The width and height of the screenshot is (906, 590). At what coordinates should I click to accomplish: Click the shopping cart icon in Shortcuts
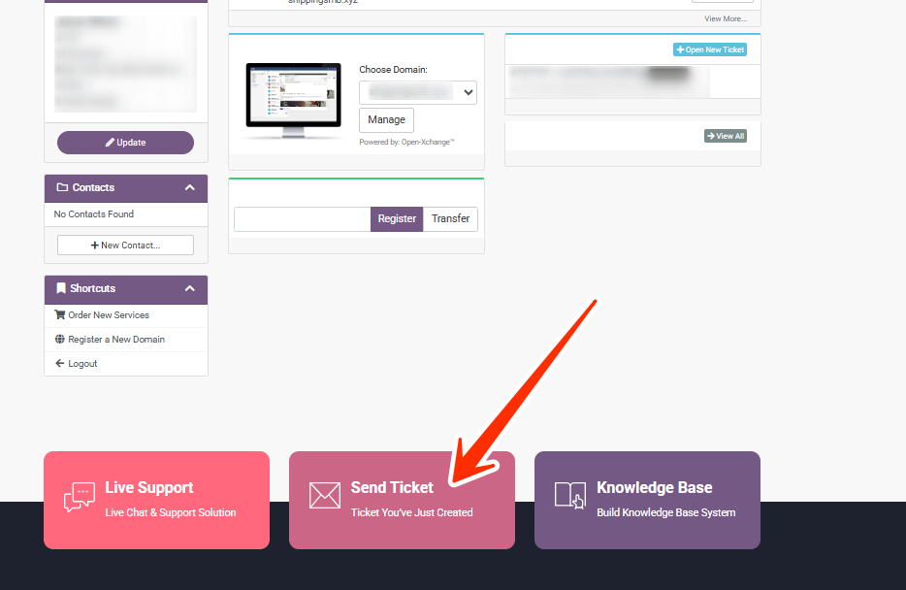coord(60,315)
